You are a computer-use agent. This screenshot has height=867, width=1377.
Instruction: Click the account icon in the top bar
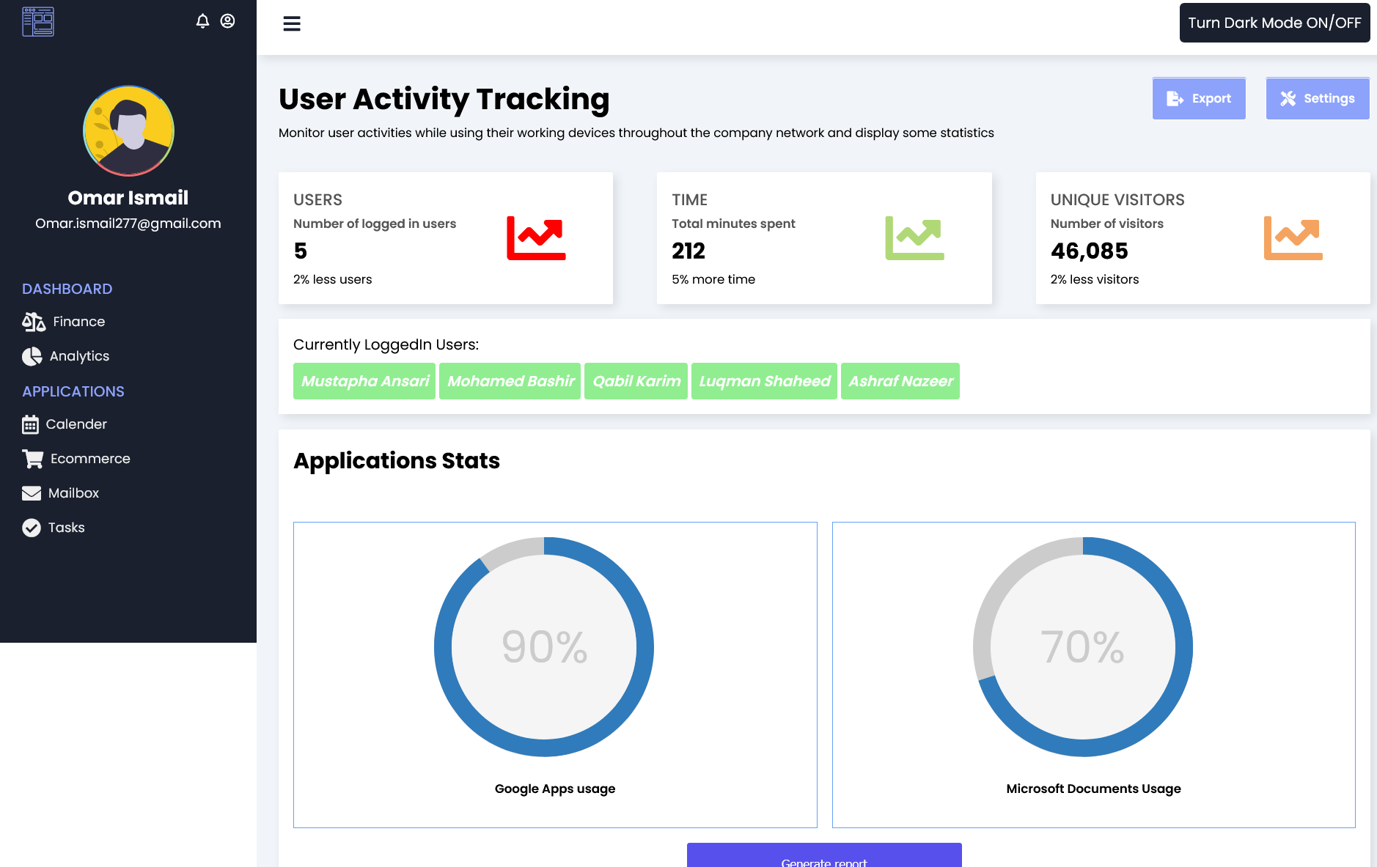(x=227, y=21)
